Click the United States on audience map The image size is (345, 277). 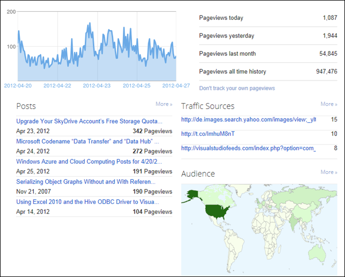pyautogui.click(x=217, y=212)
